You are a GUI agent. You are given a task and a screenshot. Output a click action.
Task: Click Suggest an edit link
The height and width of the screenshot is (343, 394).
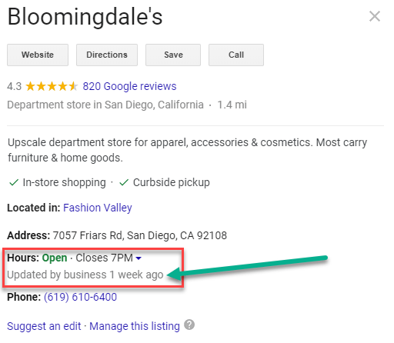[x=44, y=326]
